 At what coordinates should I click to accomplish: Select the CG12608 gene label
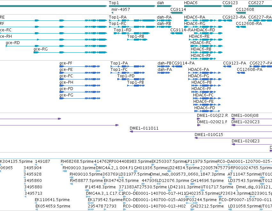click(x=245, y=9)
